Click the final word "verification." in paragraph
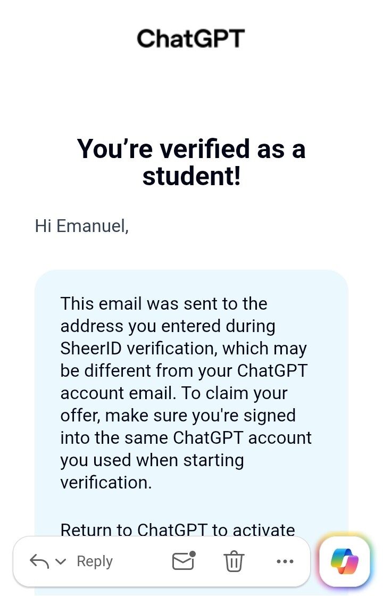 [106, 482]
